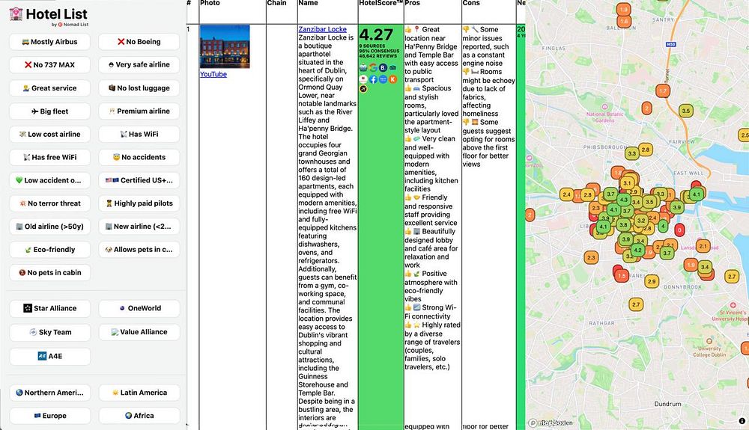Image resolution: width=749 pixels, height=430 pixels.
Task: Toggle the No lost luggage filter
Action: pyautogui.click(x=139, y=87)
